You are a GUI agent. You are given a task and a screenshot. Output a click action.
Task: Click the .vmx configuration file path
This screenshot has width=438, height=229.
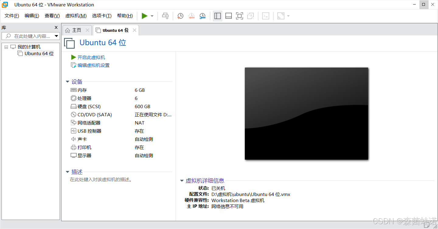(x=251, y=194)
